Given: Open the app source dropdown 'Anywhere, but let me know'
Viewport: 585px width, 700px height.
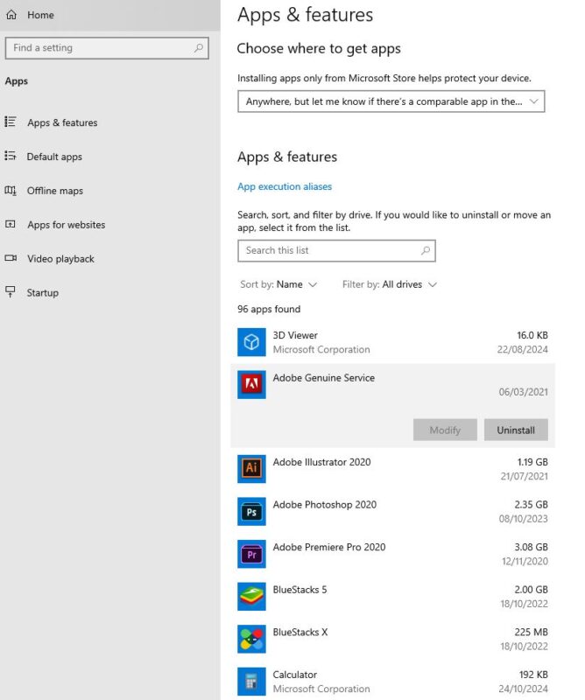Looking at the screenshot, I should pyautogui.click(x=391, y=101).
